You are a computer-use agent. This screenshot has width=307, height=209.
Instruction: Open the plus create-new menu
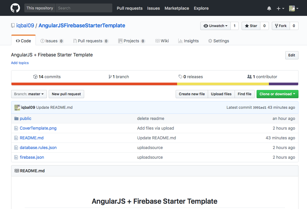click(280, 9)
